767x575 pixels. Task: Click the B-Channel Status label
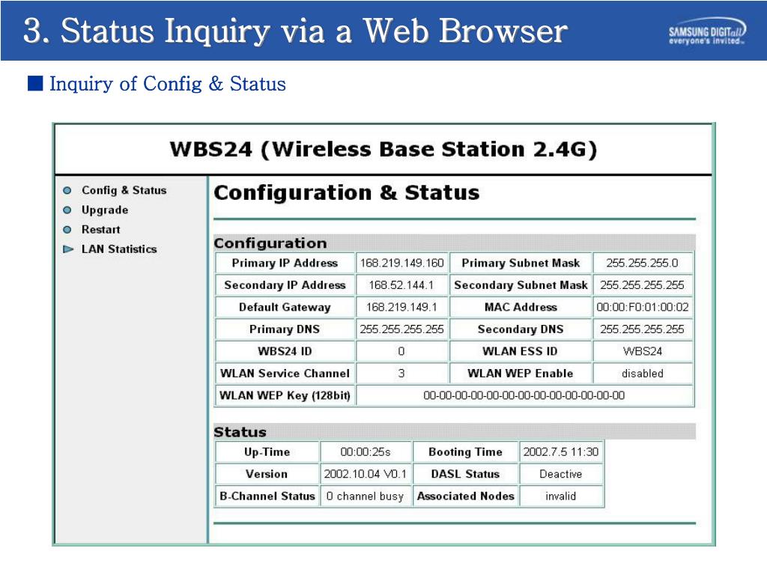point(267,496)
